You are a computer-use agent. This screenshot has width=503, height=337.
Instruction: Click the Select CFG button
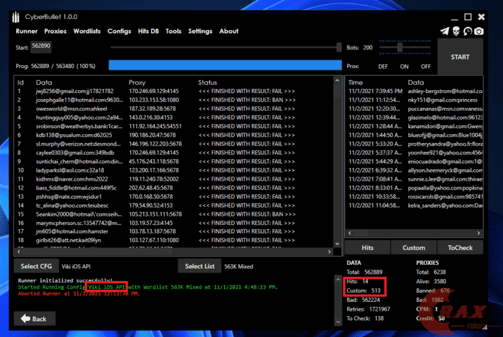(x=35, y=266)
